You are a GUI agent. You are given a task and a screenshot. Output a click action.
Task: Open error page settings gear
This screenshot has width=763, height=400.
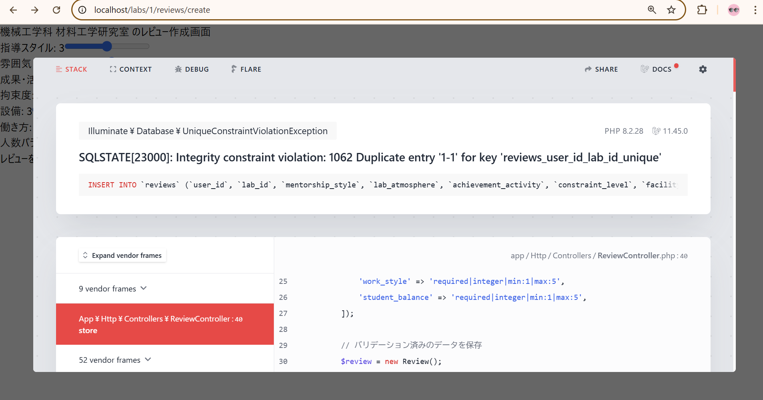click(x=703, y=69)
